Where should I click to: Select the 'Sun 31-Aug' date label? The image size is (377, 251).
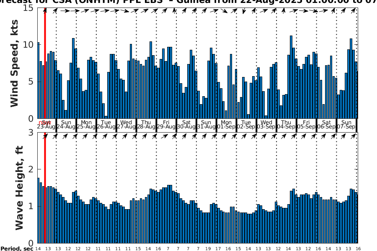[x=206, y=124]
